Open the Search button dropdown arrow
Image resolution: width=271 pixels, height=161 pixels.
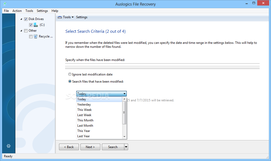(126, 147)
